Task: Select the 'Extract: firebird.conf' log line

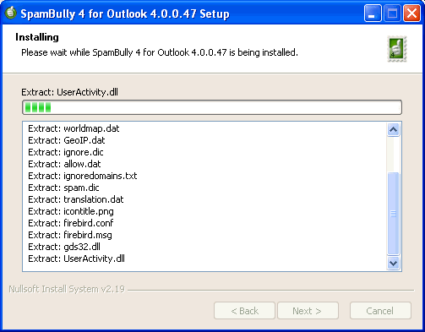Action: pos(71,223)
